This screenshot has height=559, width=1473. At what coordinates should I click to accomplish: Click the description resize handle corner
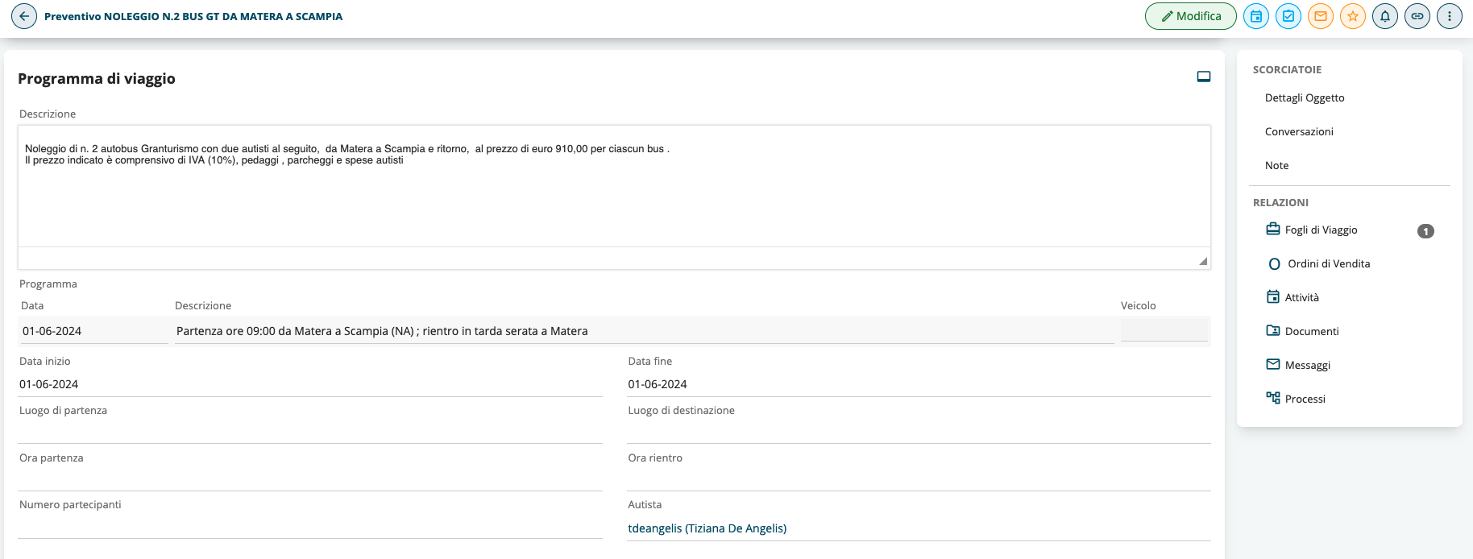click(x=1203, y=261)
